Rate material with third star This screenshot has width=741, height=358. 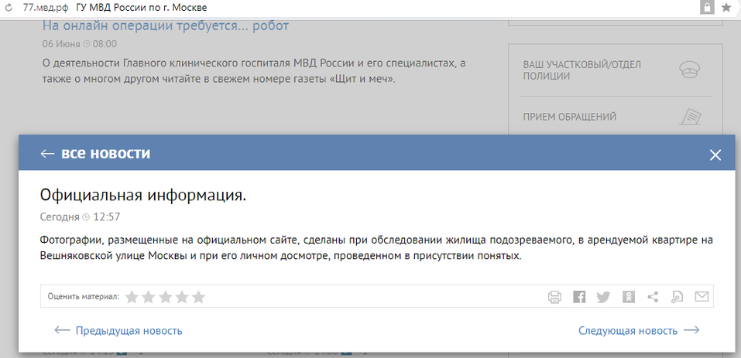166,297
